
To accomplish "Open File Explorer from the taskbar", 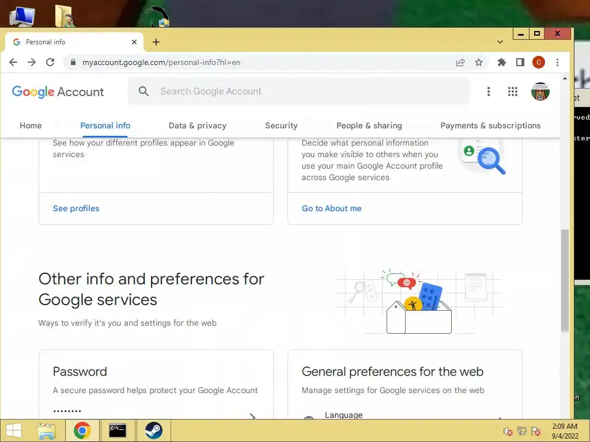I will (x=47, y=430).
